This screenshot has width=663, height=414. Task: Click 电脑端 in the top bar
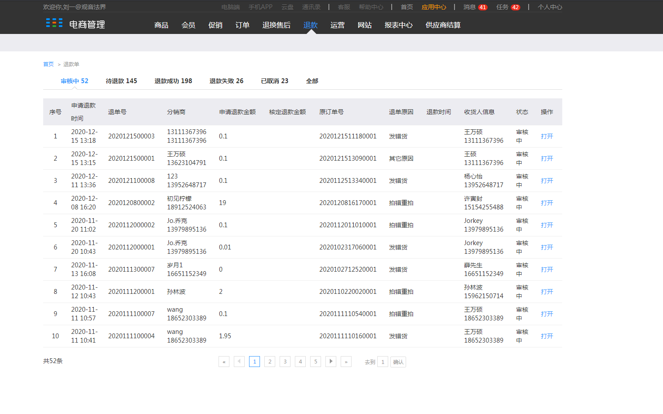231,7
